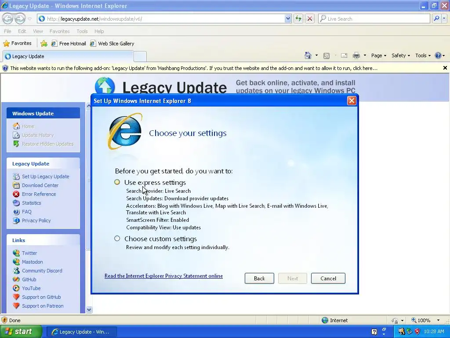
Task: Open the Tools menu in menu bar
Action: [82, 31]
